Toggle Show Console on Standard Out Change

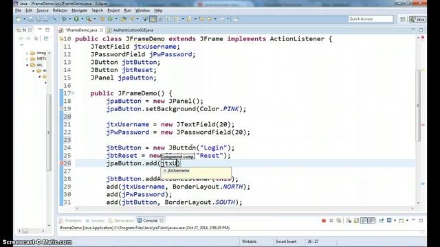click(x=364, y=221)
